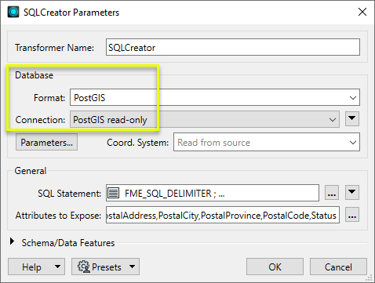Confirm with the OK button

point(275,267)
